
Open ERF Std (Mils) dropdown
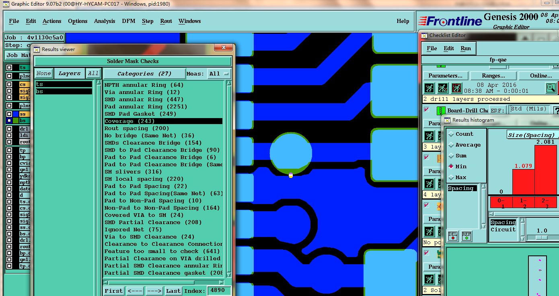(x=529, y=109)
